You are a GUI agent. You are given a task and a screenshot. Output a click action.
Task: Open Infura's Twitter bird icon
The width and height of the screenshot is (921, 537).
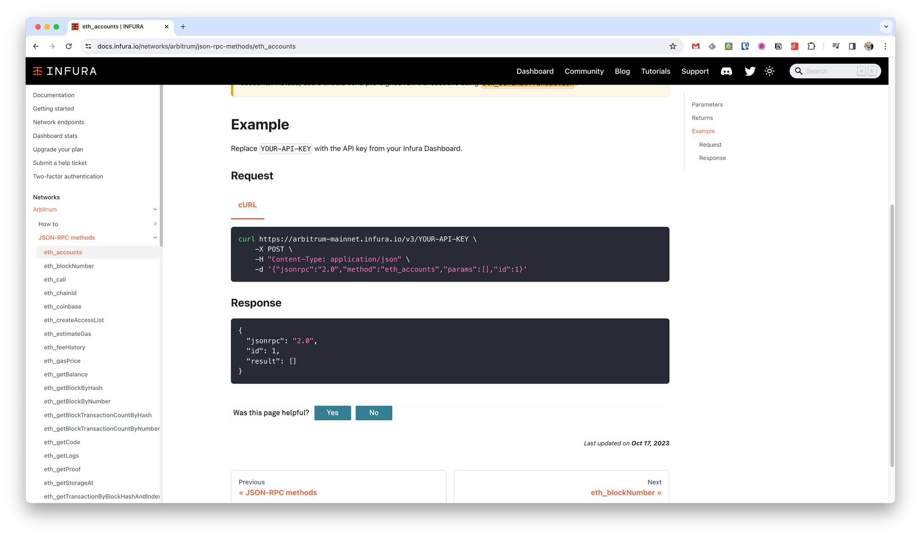(750, 71)
